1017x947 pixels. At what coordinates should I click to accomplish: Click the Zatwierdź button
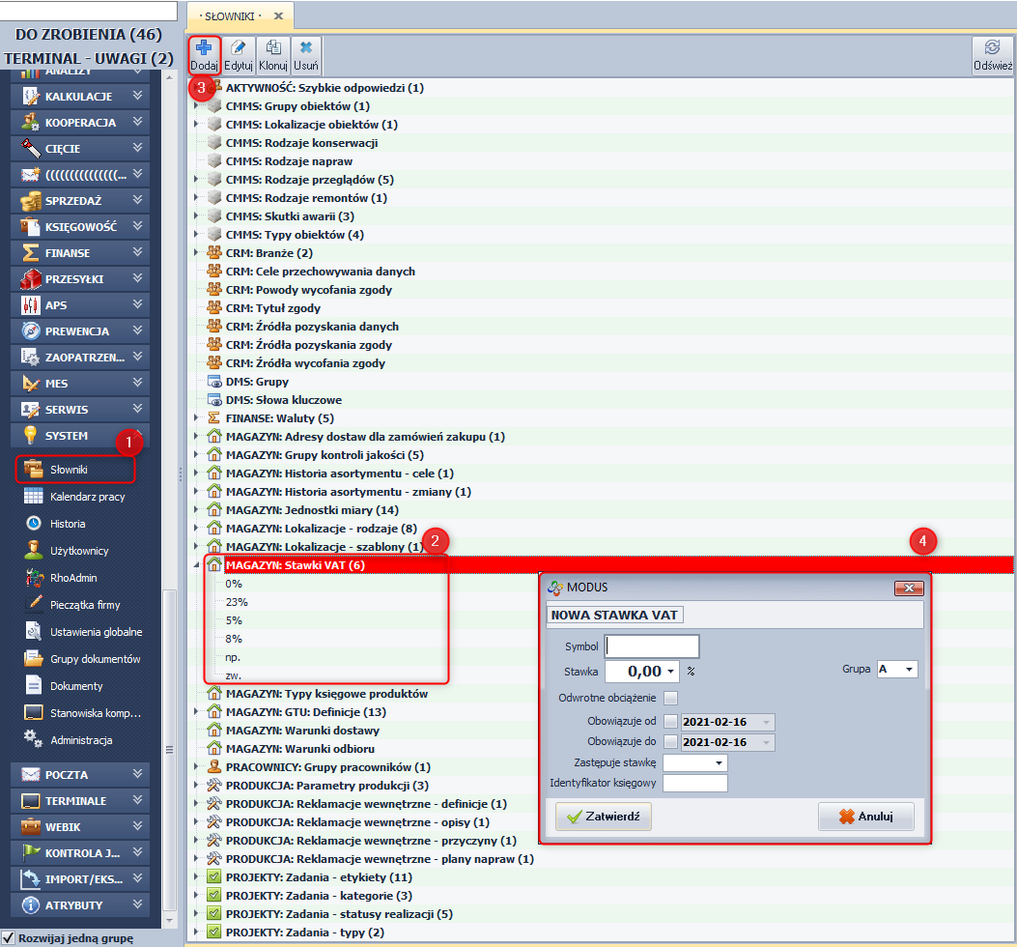tap(604, 817)
